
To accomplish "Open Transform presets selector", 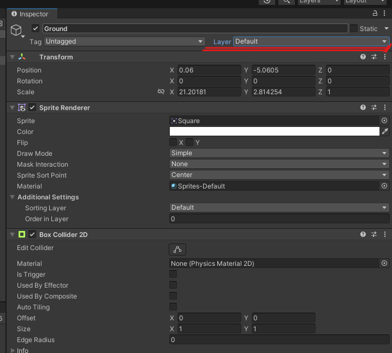I will coord(374,57).
